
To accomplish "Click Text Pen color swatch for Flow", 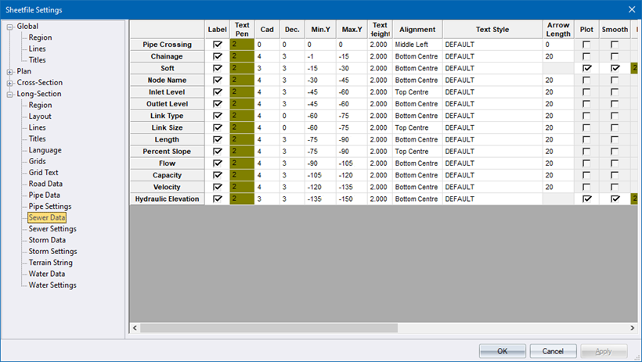I will [242, 164].
